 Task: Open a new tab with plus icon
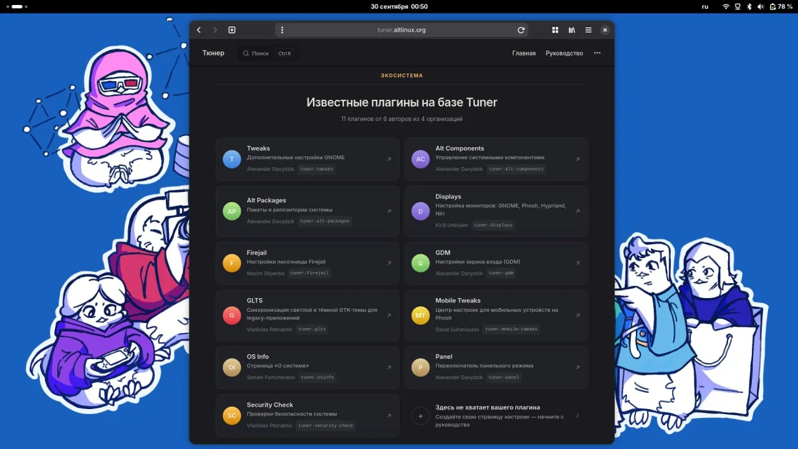click(x=232, y=30)
